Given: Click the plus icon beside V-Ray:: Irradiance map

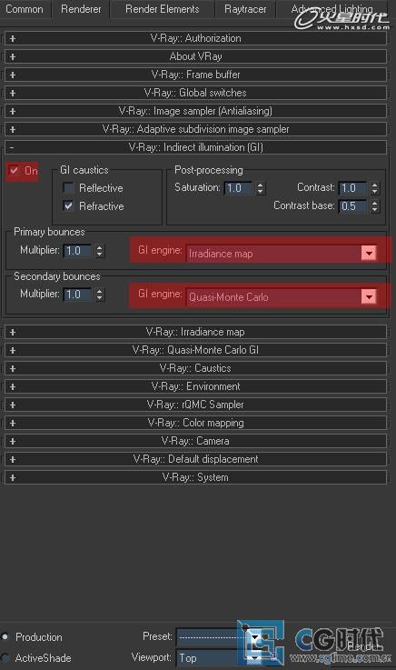Looking at the screenshot, I should [13, 332].
